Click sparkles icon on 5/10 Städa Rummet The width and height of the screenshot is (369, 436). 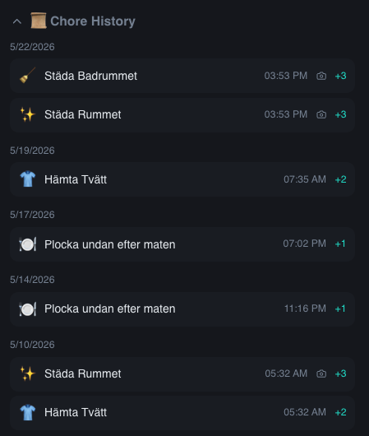point(27,373)
